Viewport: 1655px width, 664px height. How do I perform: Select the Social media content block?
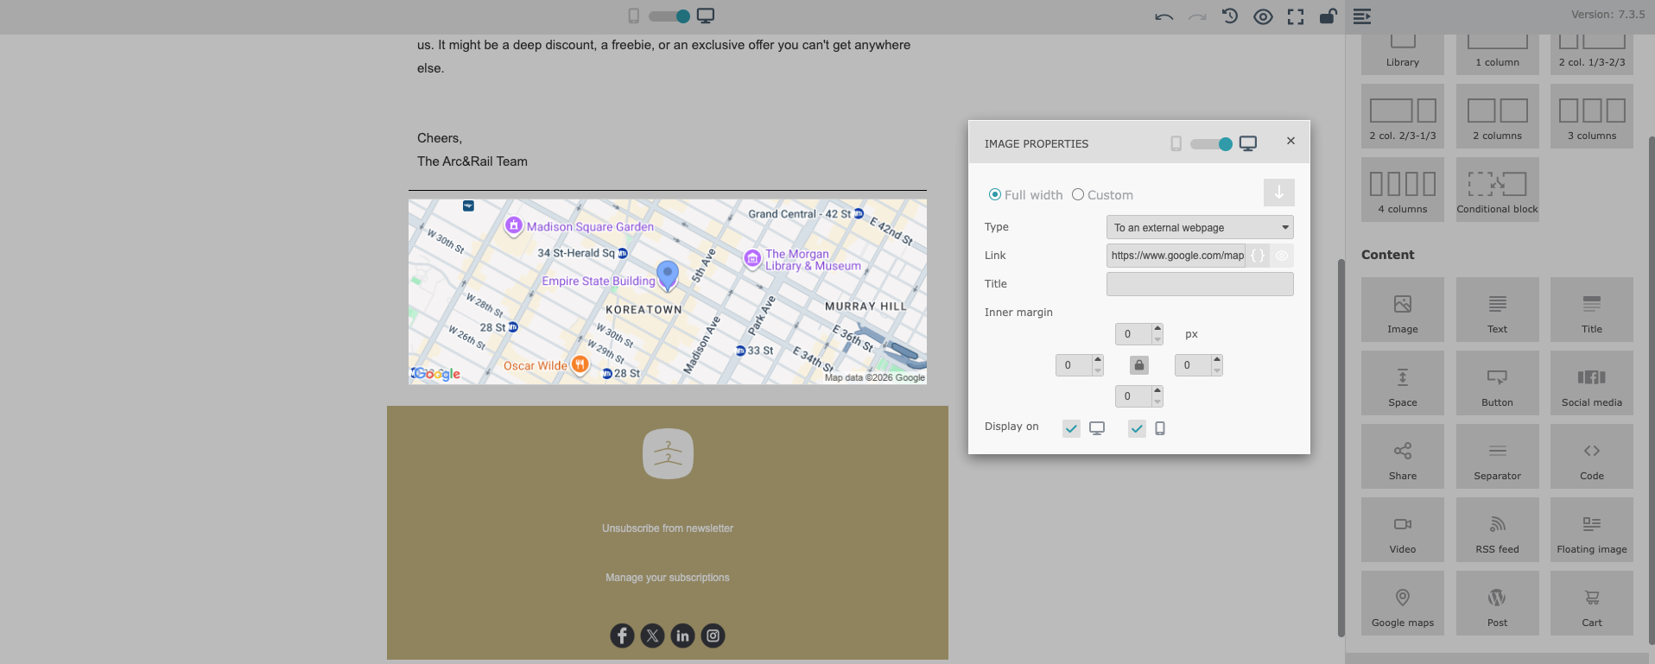(x=1591, y=383)
